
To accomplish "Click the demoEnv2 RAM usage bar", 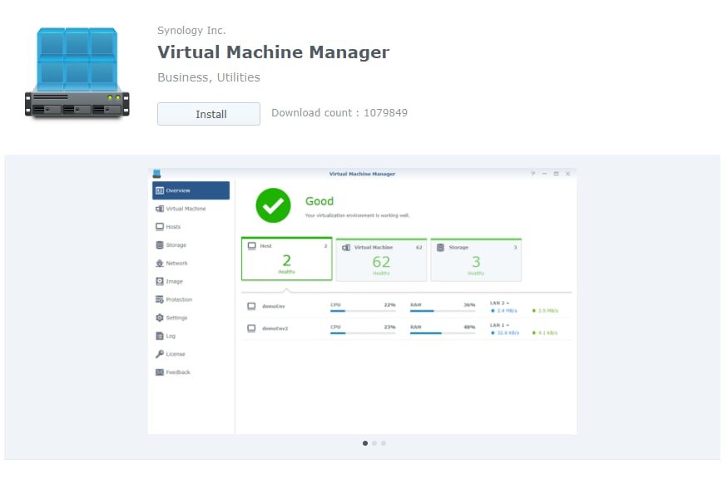I will 443,333.
